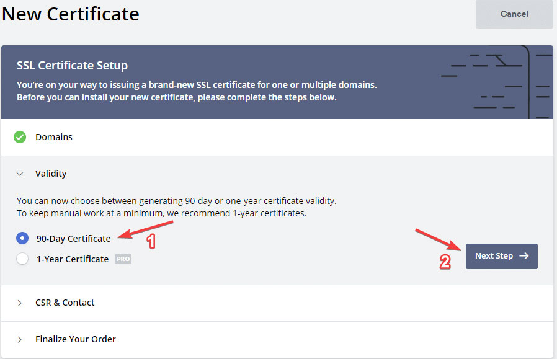Click the selected 90-Day Certificate radio indicator
Viewport: 557px width, 359px height.
[x=22, y=238]
